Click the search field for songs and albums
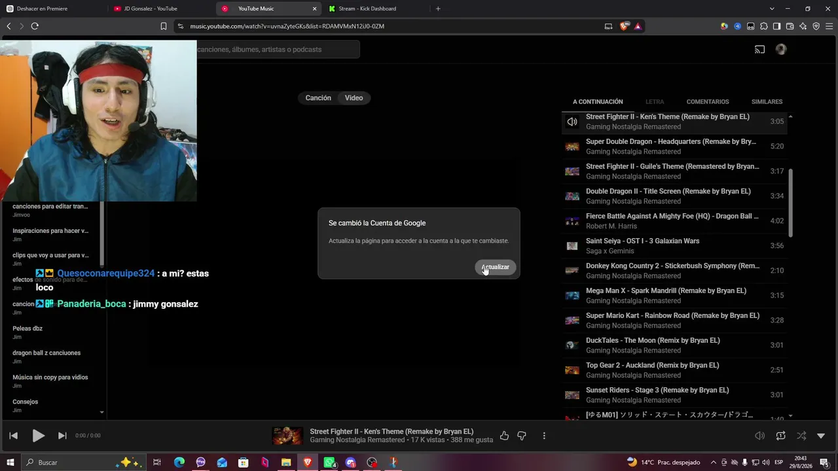The image size is (838, 471). pyautogui.click(x=278, y=50)
